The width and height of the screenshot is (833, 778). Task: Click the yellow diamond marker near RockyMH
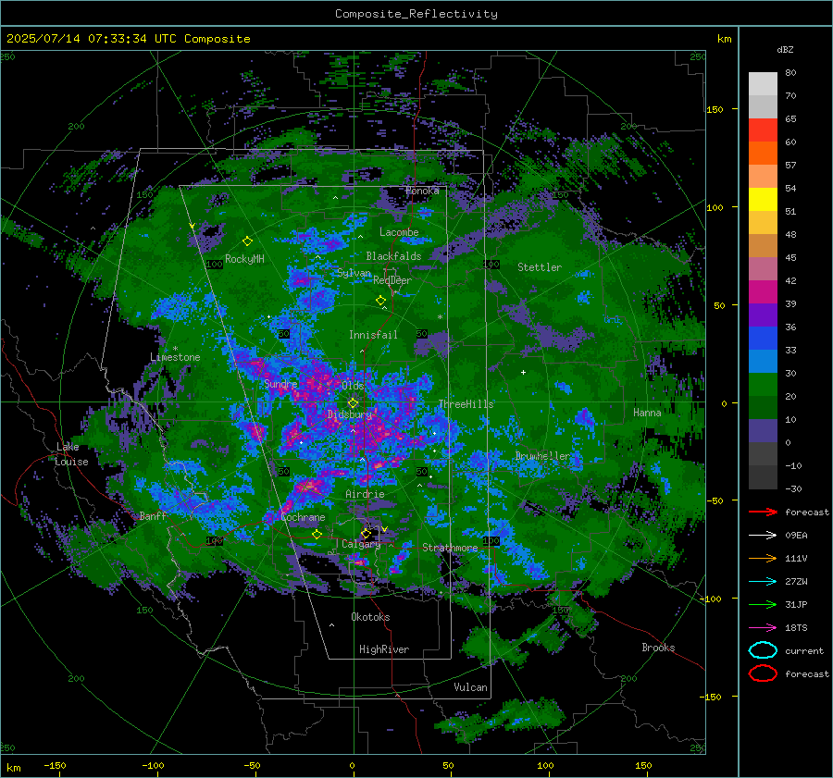tap(247, 241)
